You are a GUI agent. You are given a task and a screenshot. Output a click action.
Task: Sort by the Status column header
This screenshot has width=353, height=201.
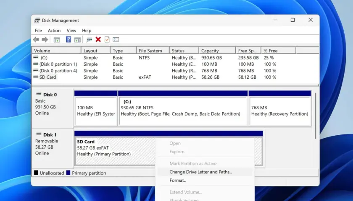tap(184, 51)
